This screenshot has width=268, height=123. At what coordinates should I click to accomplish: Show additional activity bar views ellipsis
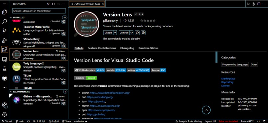coord(4,88)
